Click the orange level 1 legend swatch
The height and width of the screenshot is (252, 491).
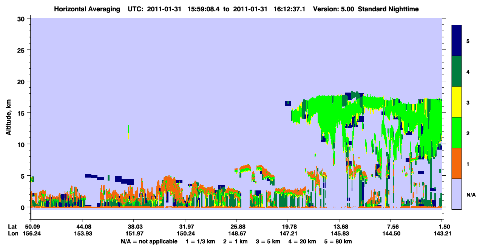point(457,163)
